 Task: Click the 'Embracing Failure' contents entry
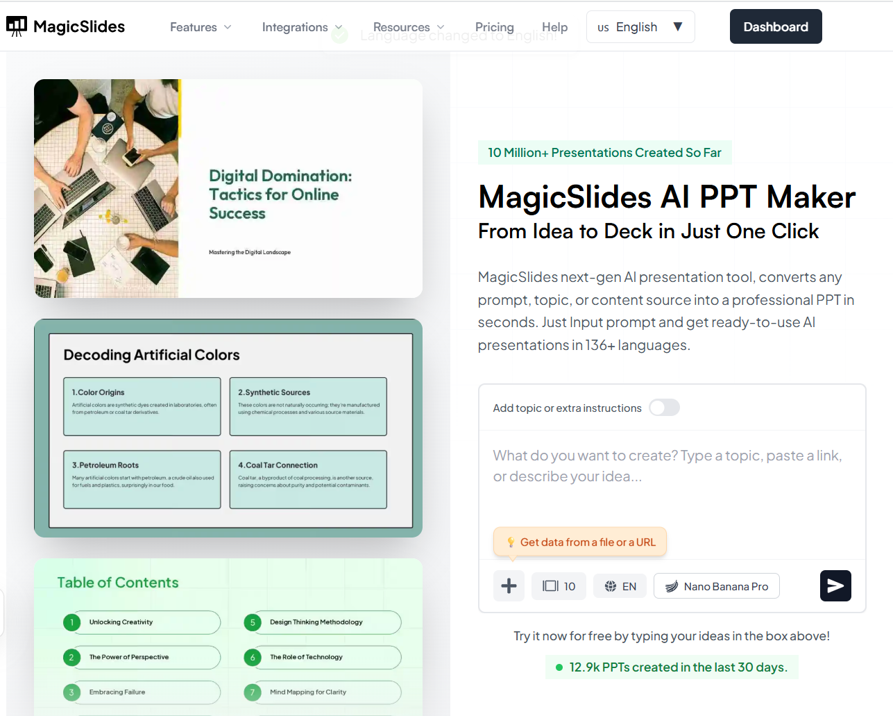[x=142, y=692]
